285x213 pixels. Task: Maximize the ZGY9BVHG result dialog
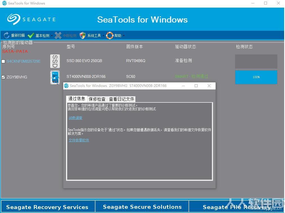tap(196, 86)
